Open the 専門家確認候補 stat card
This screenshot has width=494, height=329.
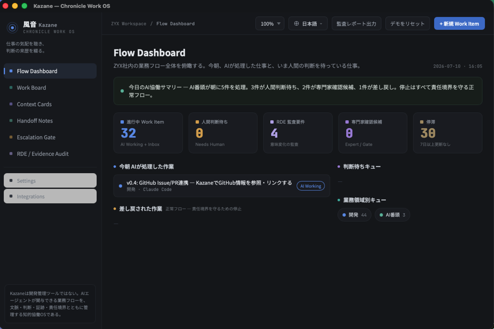372,133
